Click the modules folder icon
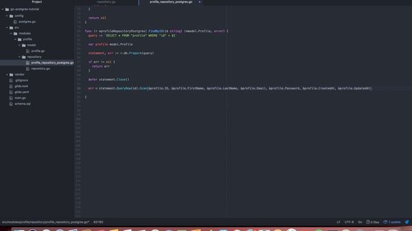This screenshot has width=412, height=231. click(15, 33)
